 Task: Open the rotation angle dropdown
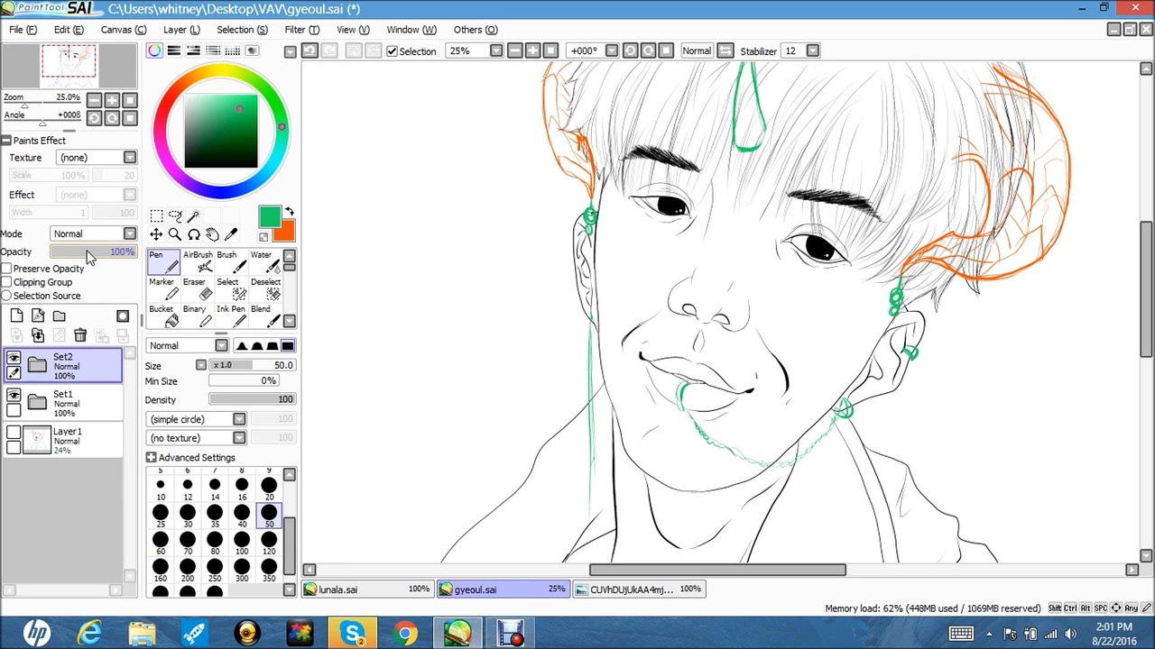[611, 50]
